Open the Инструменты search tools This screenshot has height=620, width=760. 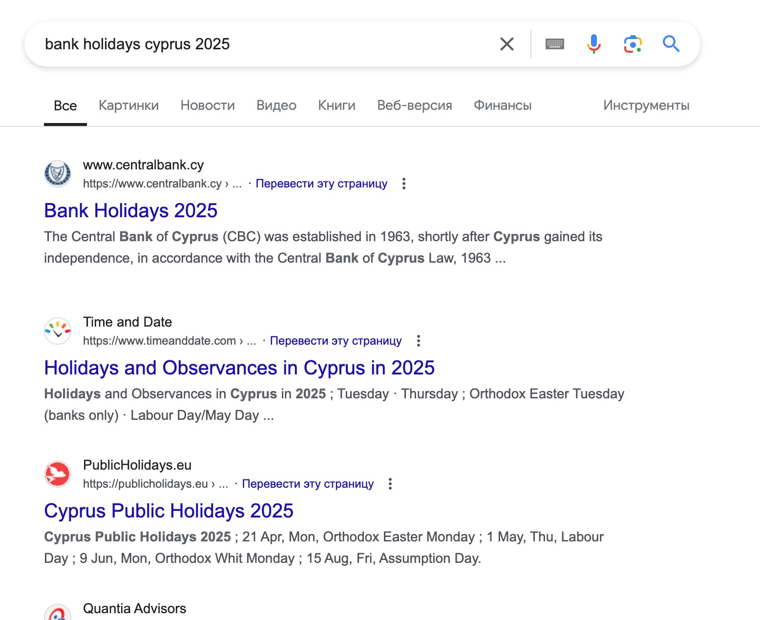tap(646, 105)
